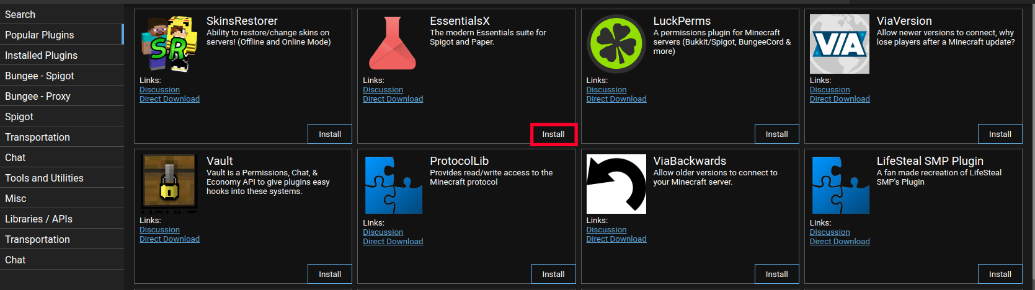Click the ViaVersion VIA logo icon
1035x290 pixels.
coord(840,44)
